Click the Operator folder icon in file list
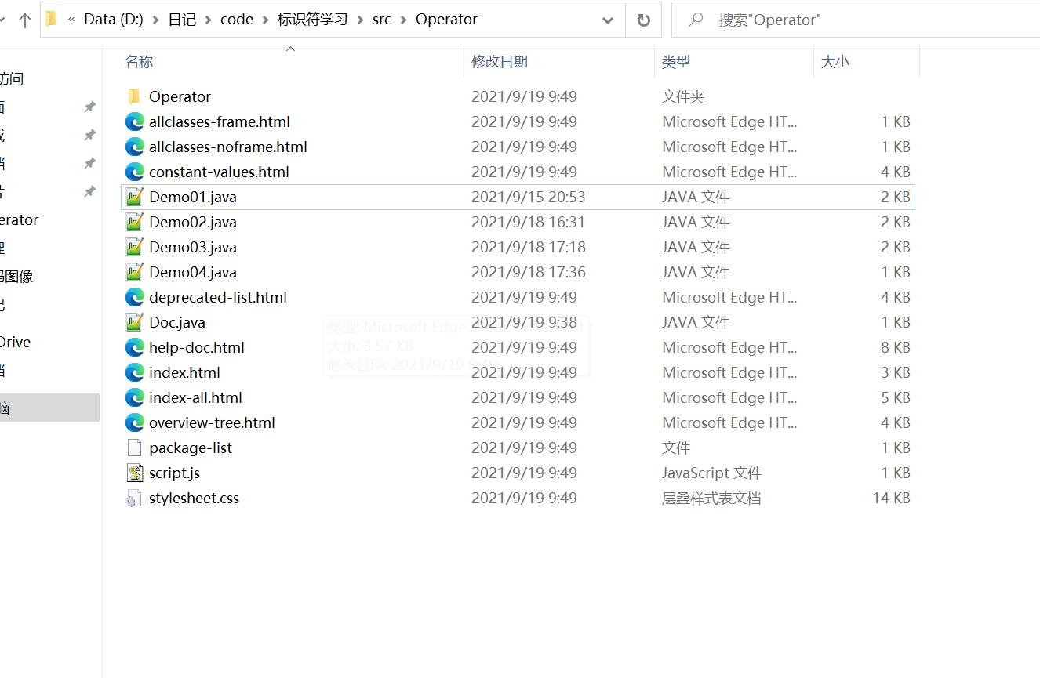This screenshot has width=1040, height=678. click(134, 96)
